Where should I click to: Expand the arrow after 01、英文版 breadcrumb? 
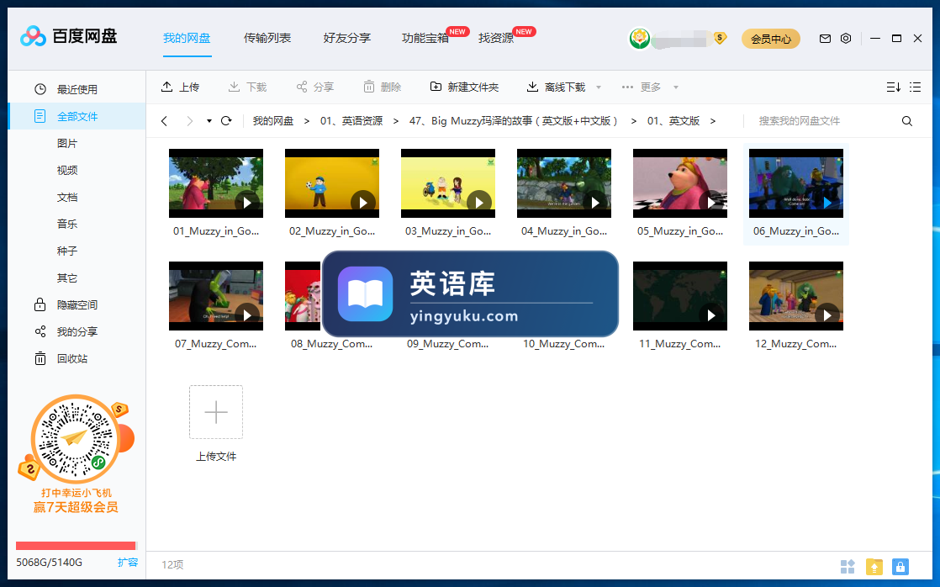click(713, 121)
